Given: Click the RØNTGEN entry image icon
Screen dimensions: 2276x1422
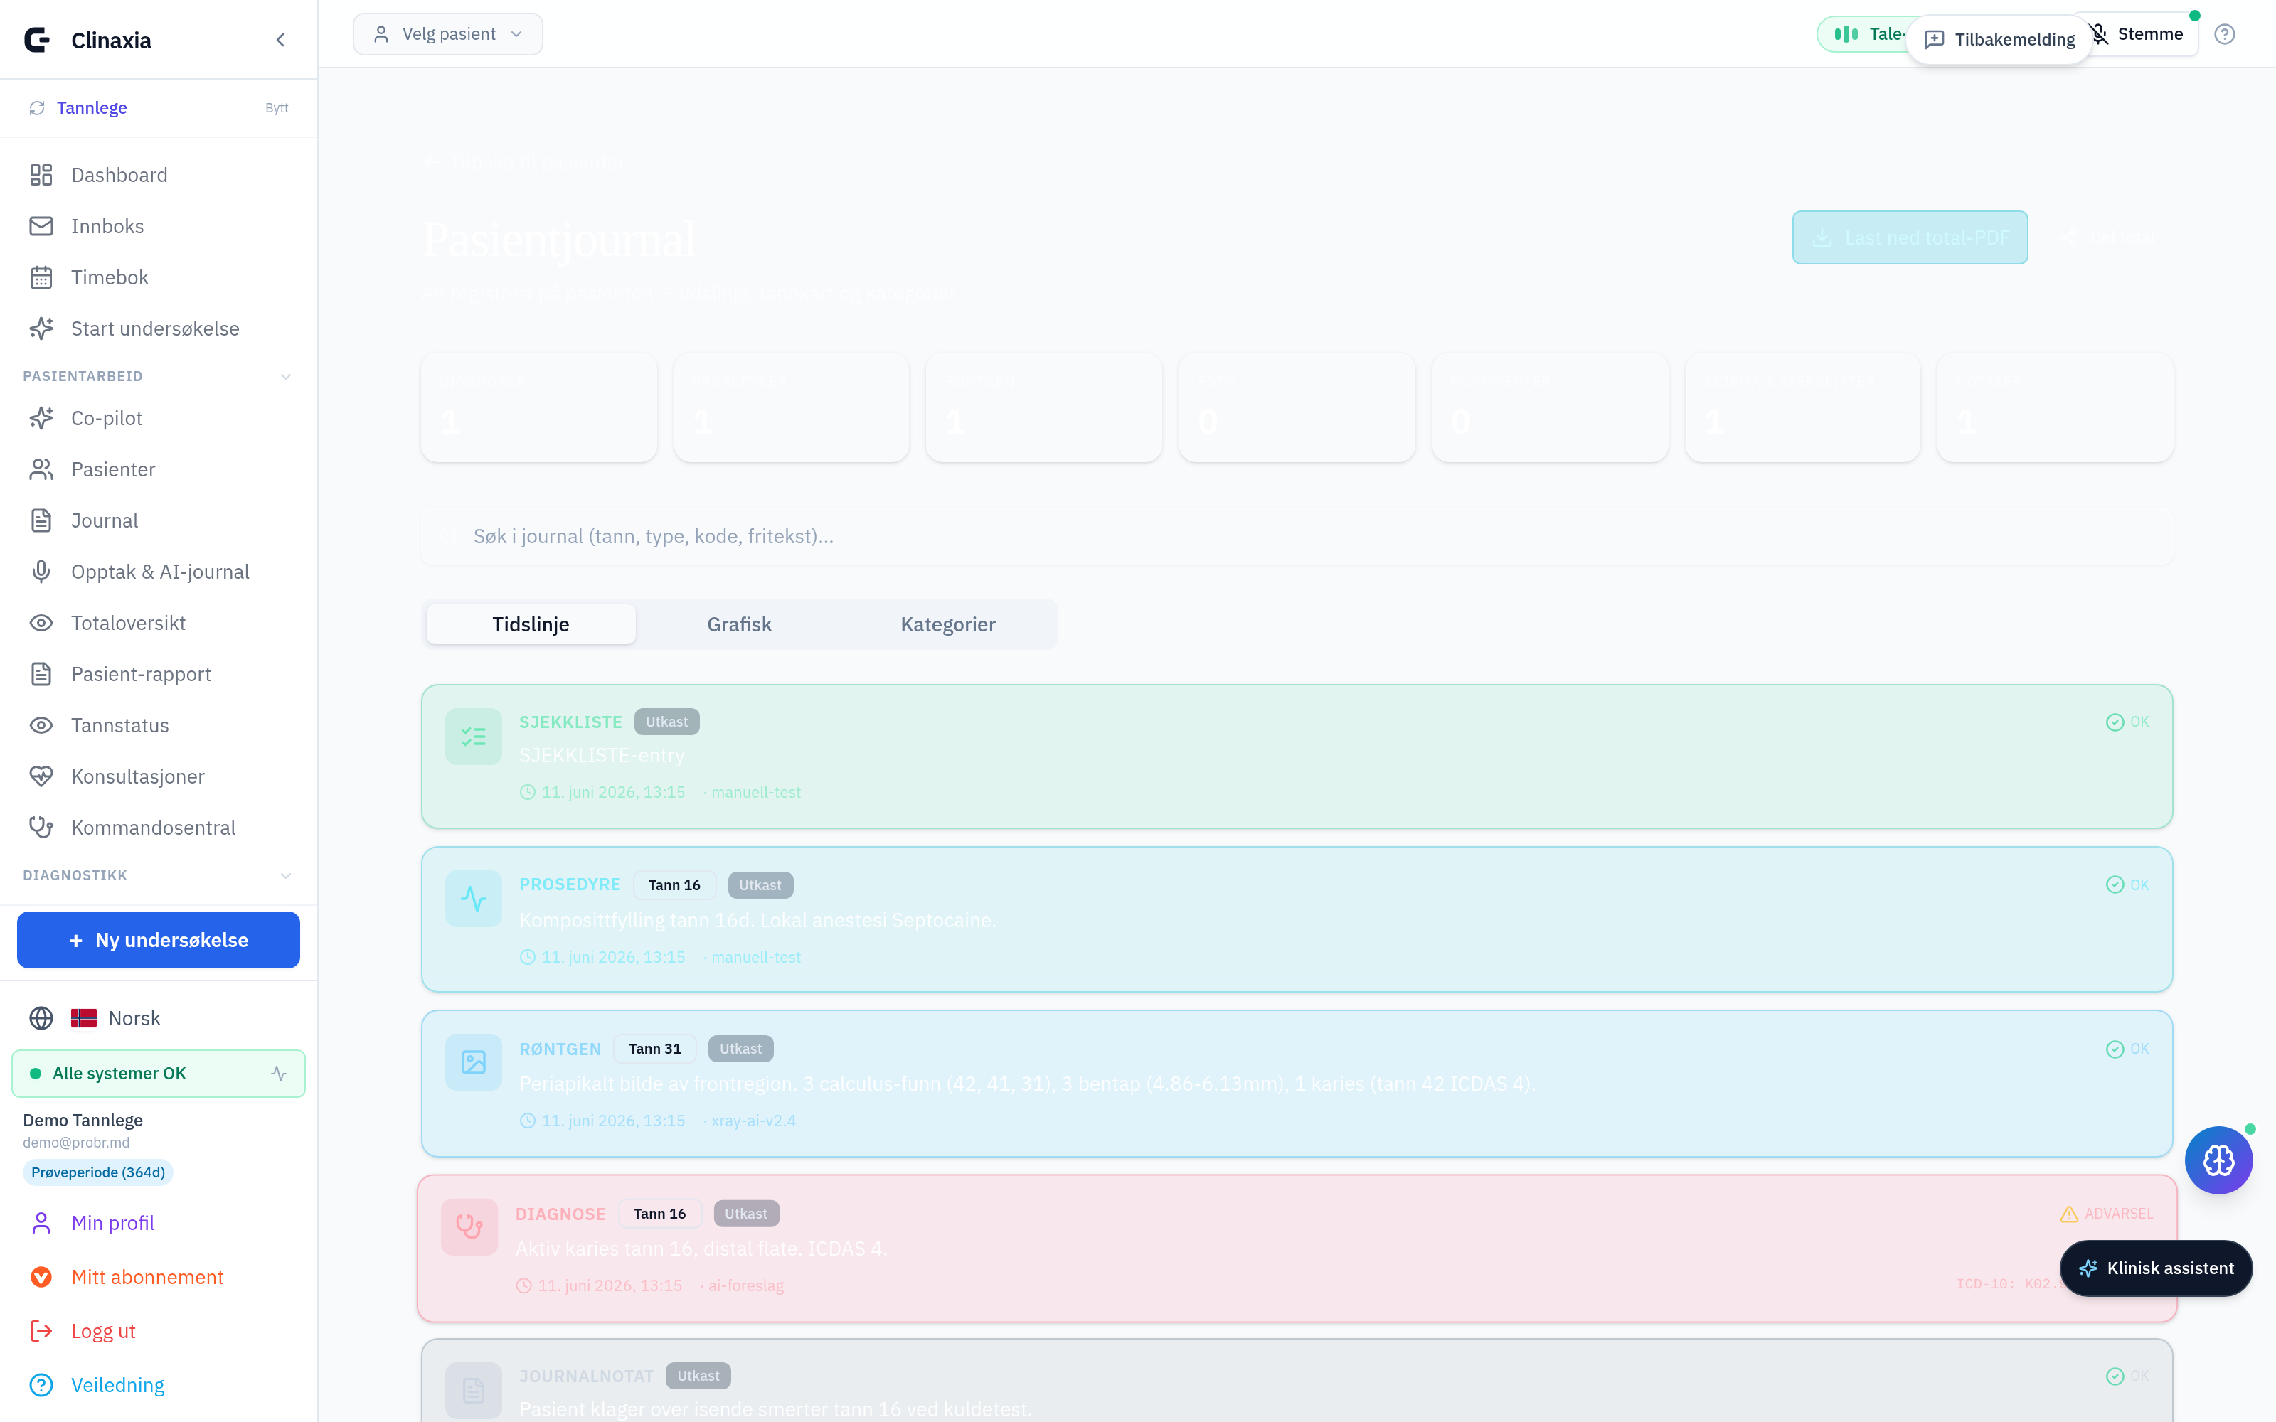Looking at the screenshot, I should tap(473, 1063).
